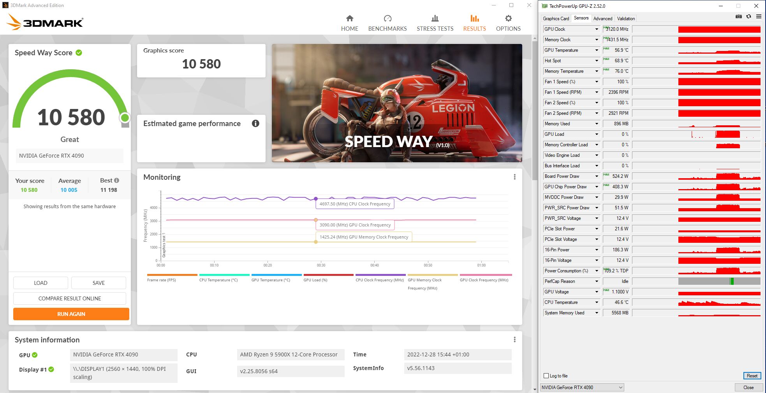The height and width of the screenshot is (393, 766).
Task: Go to 3DMark HOME page icon
Action: [350, 18]
